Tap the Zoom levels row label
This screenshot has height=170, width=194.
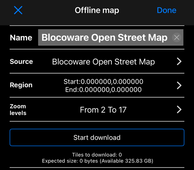[18, 110]
